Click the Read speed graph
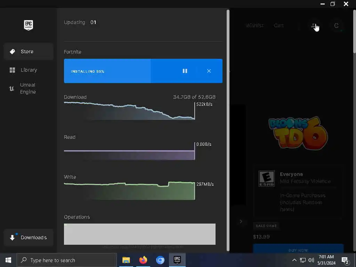This screenshot has width=356, height=267. pos(129,151)
